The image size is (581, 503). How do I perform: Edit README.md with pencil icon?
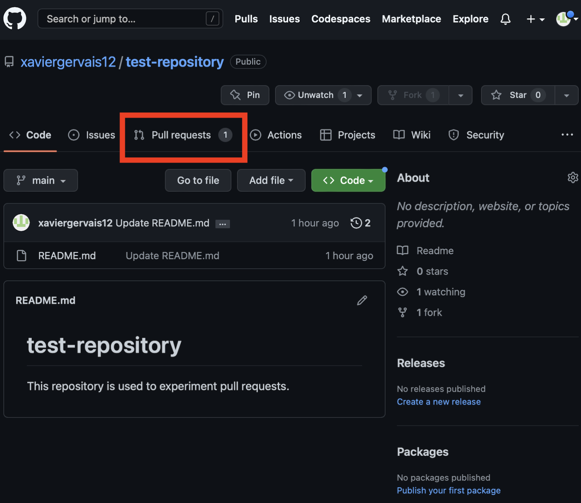coord(362,300)
